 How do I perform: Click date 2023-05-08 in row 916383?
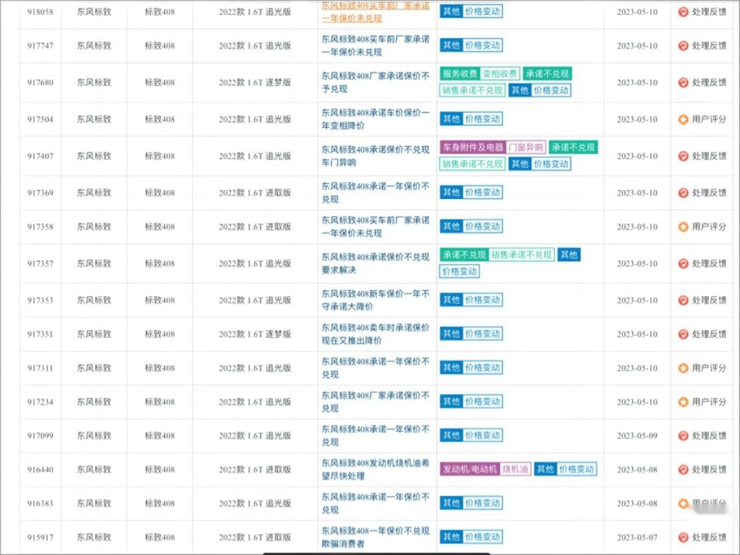pyautogui.click(x=638, y=504)
